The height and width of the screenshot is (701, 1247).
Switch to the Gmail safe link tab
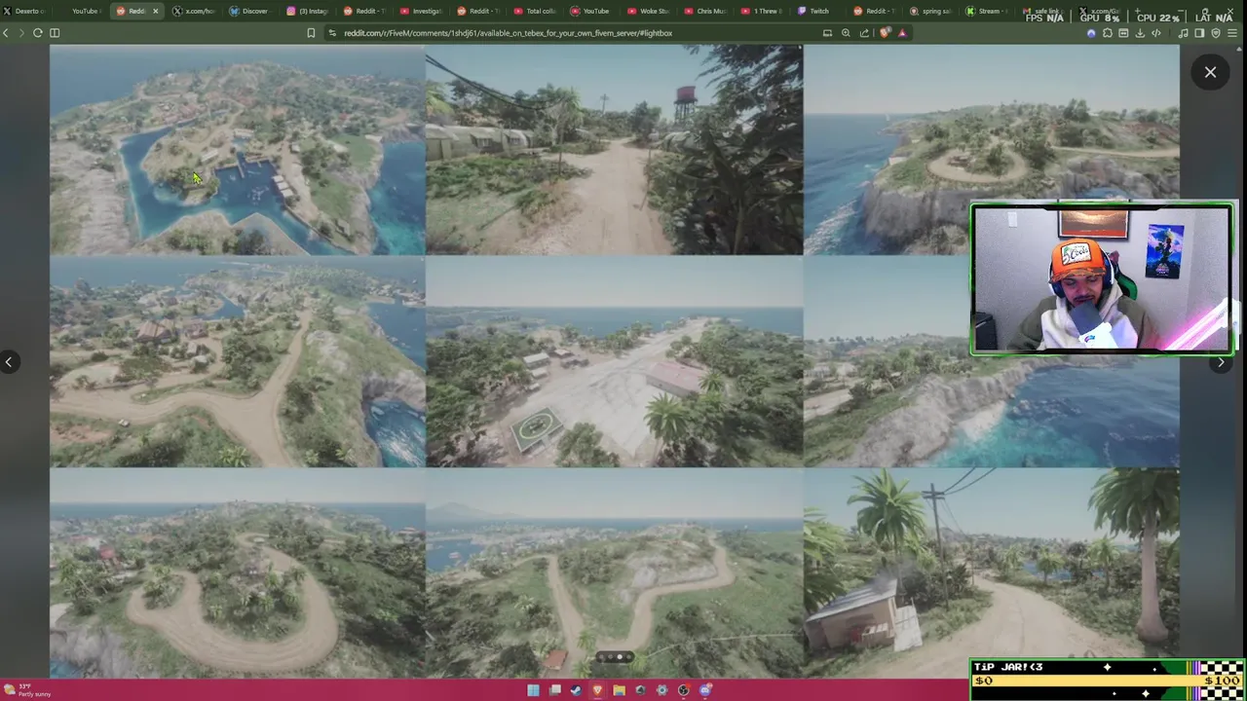coord(1040,11)
